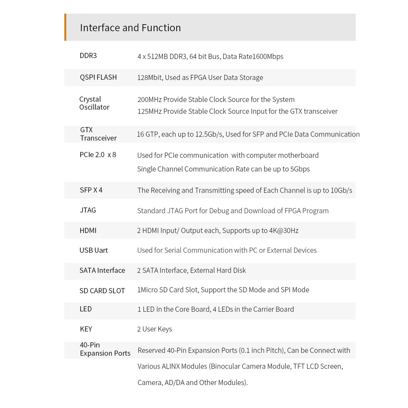This screenshot has height=408, width=408.
Task: Click the 40-Pin Expansion Ports label
Action: (x=105, y=349)
